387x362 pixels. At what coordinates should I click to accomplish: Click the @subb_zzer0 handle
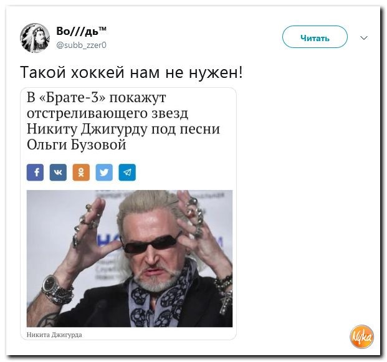(x=82, y=45)
